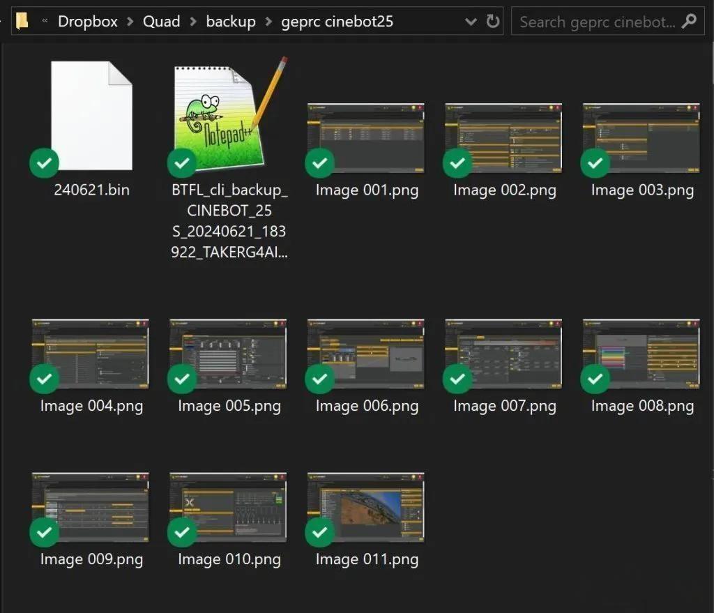Click sync checkmark on Image 004.png
This screenshot has width=714, height=613.
(x=44, y=379)
